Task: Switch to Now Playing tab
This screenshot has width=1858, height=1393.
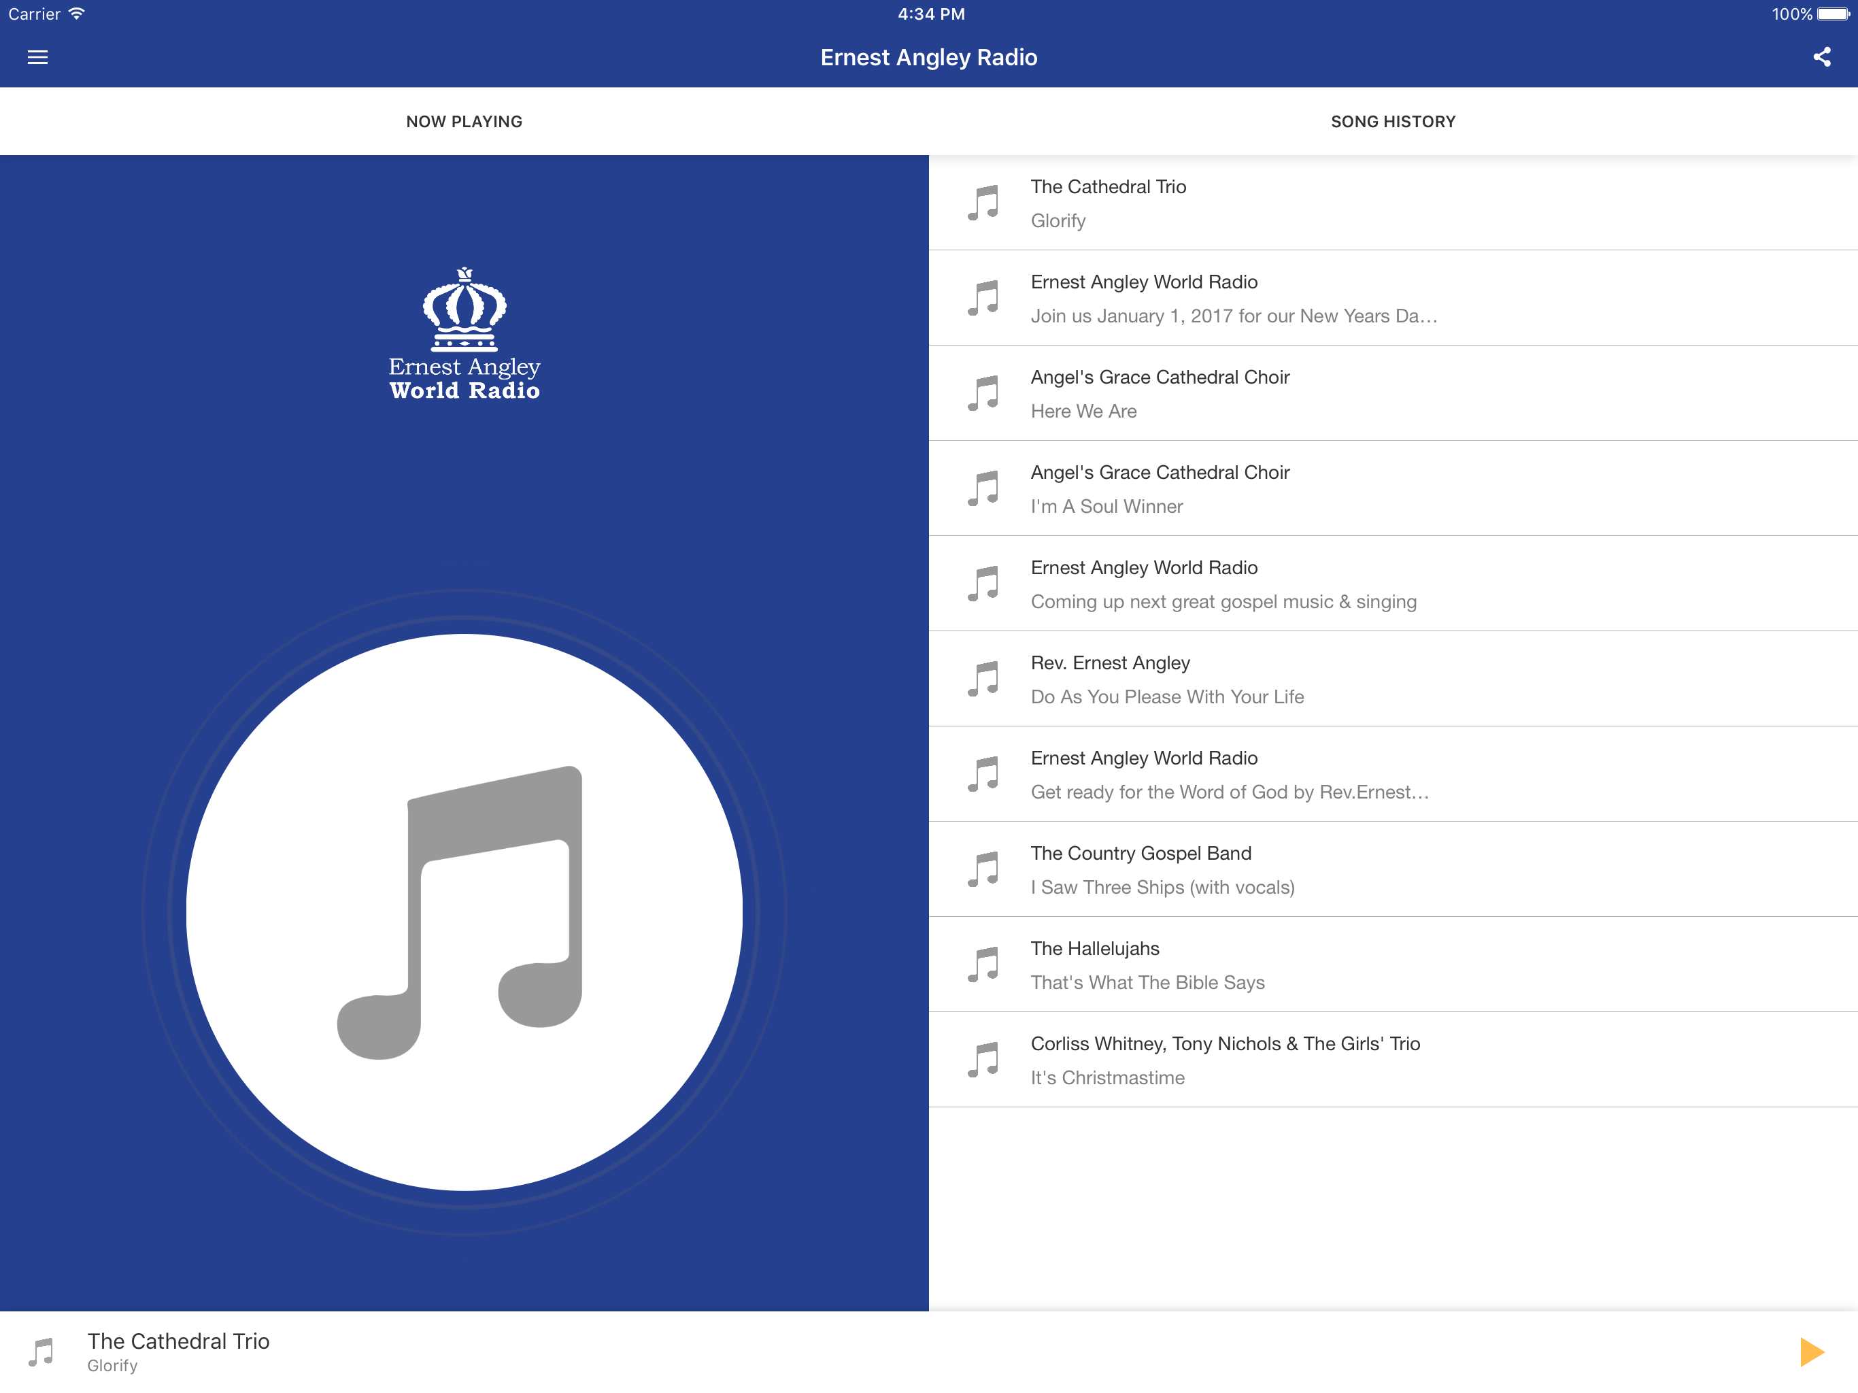Action: [464, 122]
